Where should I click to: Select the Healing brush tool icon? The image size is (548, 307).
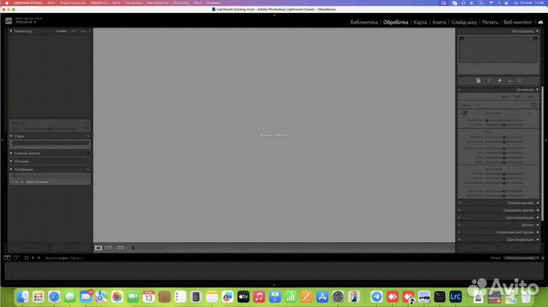[500, 81]
